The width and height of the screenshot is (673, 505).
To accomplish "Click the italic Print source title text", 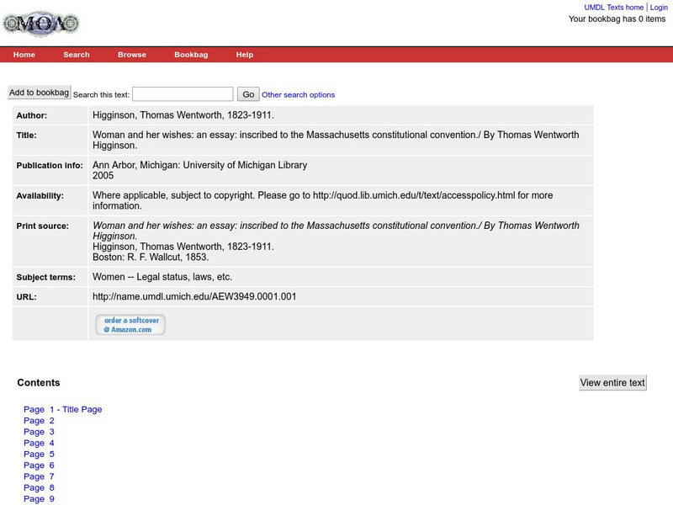I will pyautogui.click(x=336, y=231).
